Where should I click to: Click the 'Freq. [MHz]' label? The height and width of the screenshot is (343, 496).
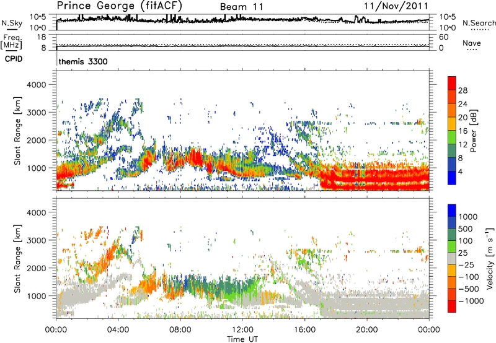(x=11, y=42)
